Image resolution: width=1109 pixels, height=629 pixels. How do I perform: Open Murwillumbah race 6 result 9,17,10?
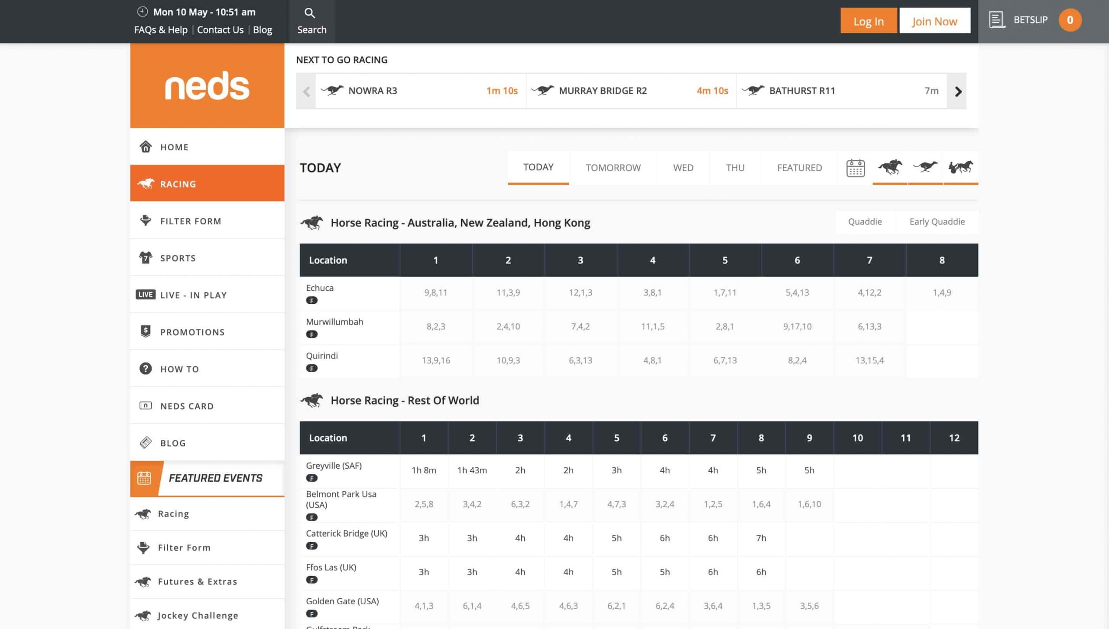tap(797, 326)
